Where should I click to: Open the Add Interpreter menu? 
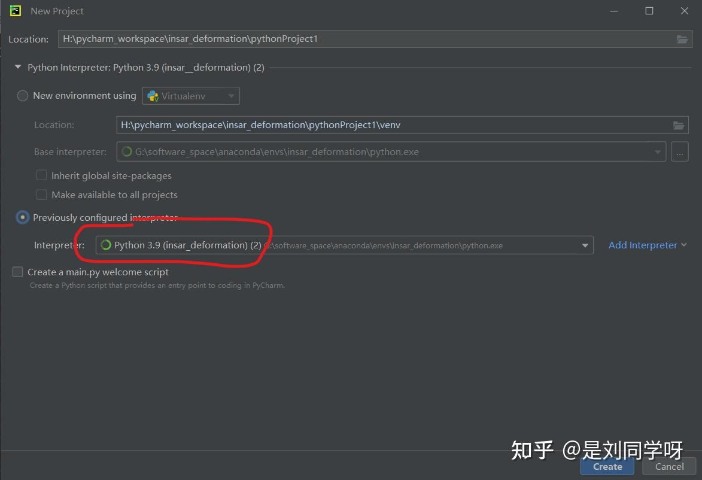pyautogui.click(x=647, y=245)
